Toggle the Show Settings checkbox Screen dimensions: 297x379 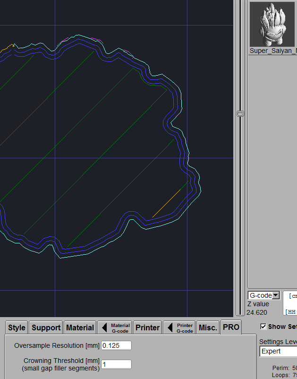[x=263, y=327]
